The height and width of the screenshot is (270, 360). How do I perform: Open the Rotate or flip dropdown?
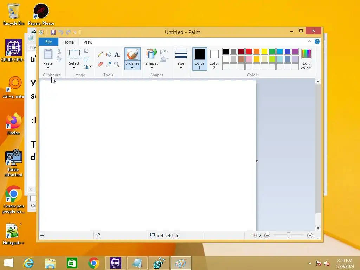point(87,67)
